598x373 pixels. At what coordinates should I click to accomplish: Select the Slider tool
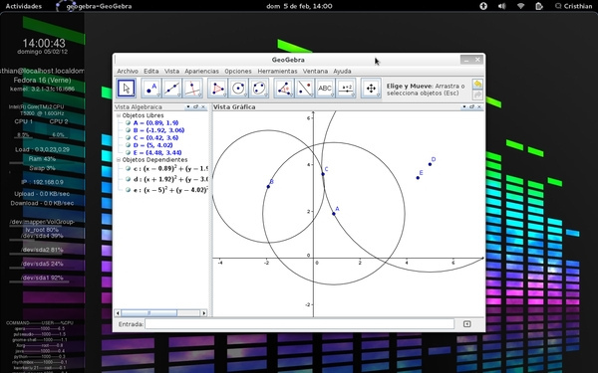tap(346, 89)
